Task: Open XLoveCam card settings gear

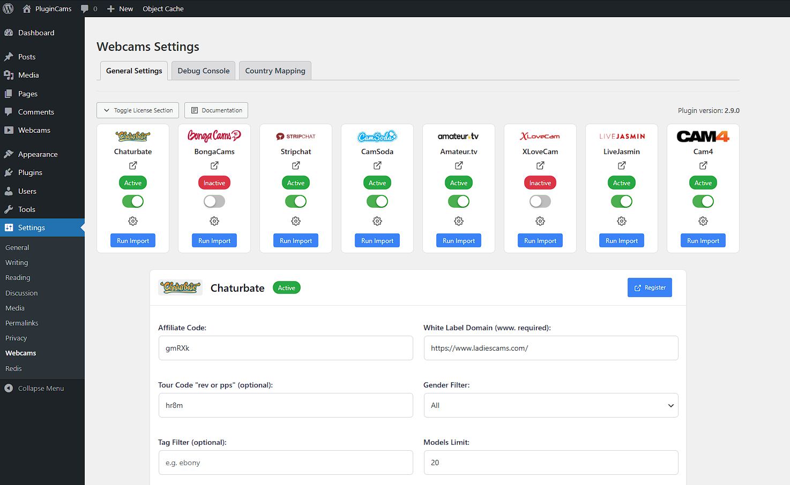Action: coord(540,221)
